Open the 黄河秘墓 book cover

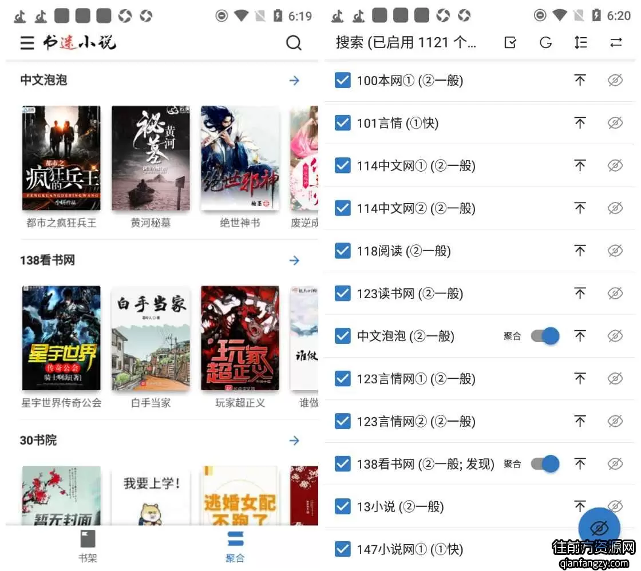(151, 158)
